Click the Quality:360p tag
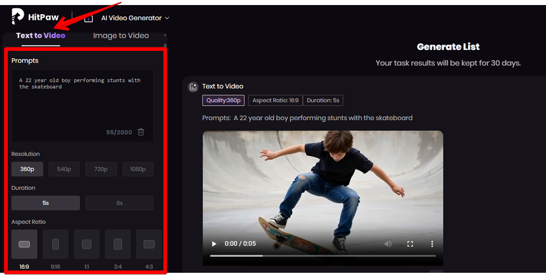546x276 pixels. click(223, 100)
